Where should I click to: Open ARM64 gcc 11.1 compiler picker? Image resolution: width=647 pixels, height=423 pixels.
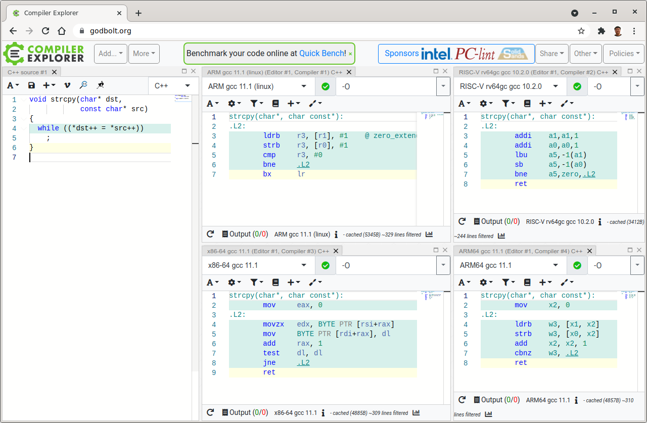coord(510,265)
